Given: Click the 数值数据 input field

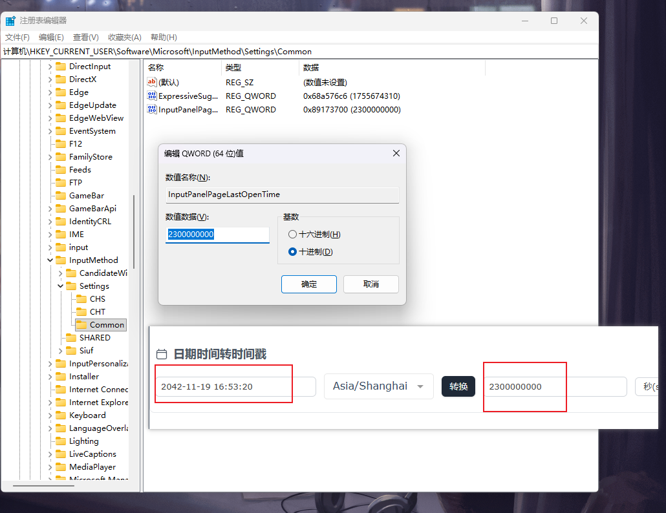Looking at the screenshot, I should pyautogui.click(x=217, y=235).
